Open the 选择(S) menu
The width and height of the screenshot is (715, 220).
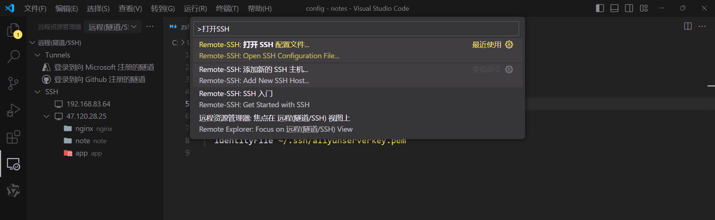(98, 8)
